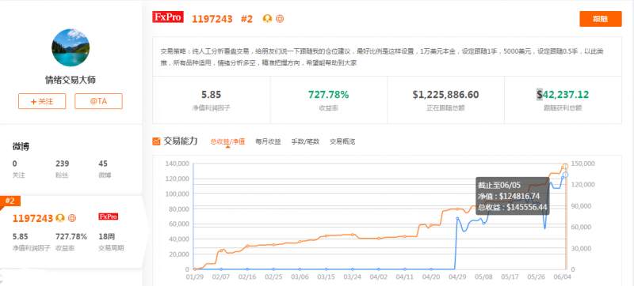Image resolution: width=634 pixels, height=286 pixels.
Task: Click the green 727.78% return rate value
Action: (x=329, y=95)
